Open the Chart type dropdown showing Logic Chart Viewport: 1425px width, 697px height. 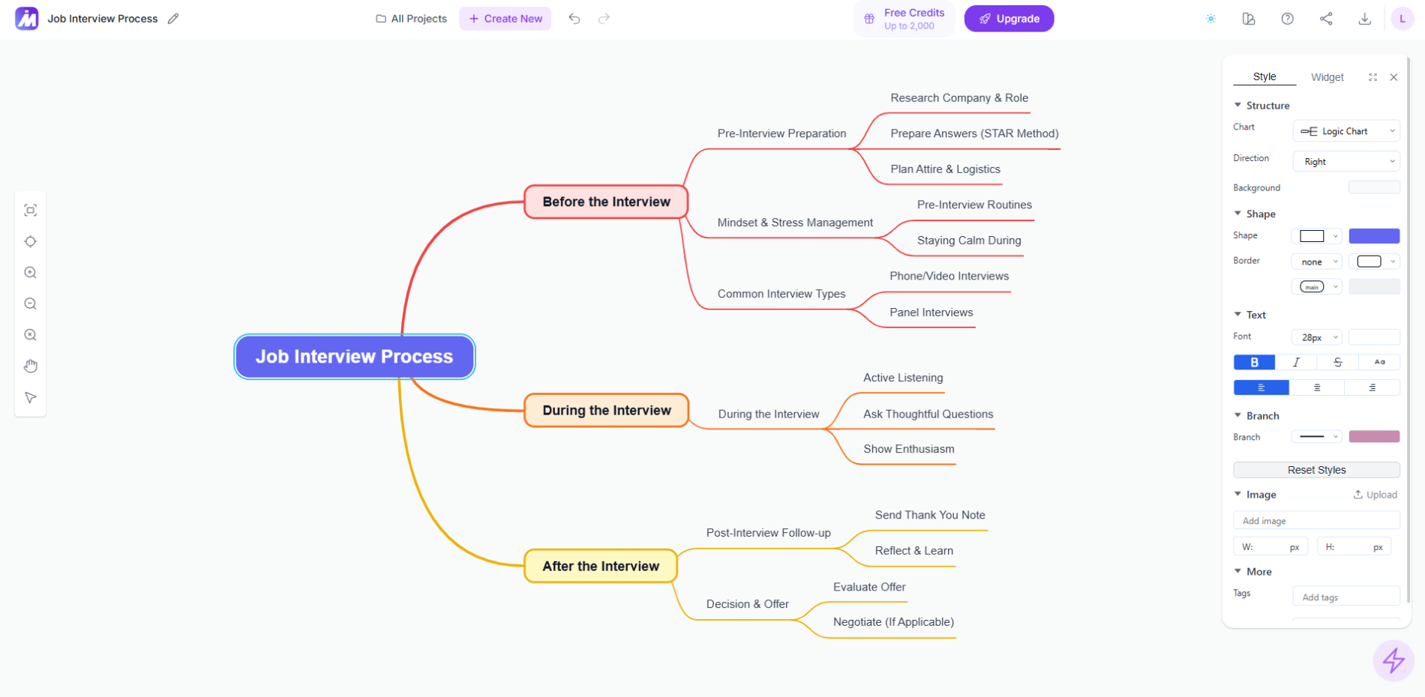(x=1345, y=130)
